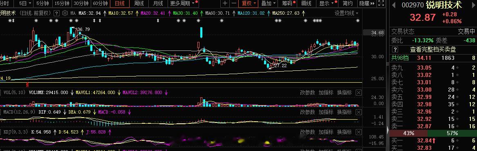Open 查看完整档买卖盘 link
This screenshot has width=477, height=151.
click(x=433, y=50)
